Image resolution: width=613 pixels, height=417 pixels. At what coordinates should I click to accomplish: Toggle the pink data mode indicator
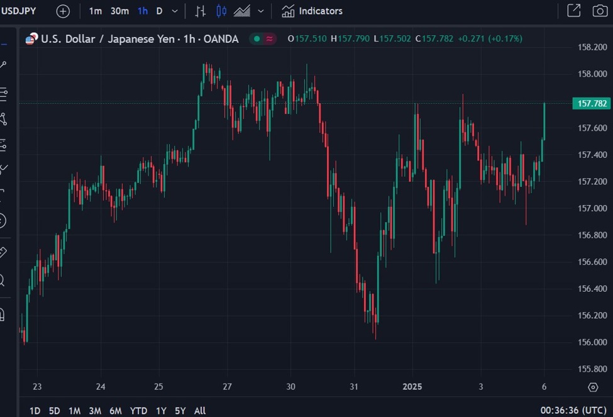point(270,39)
